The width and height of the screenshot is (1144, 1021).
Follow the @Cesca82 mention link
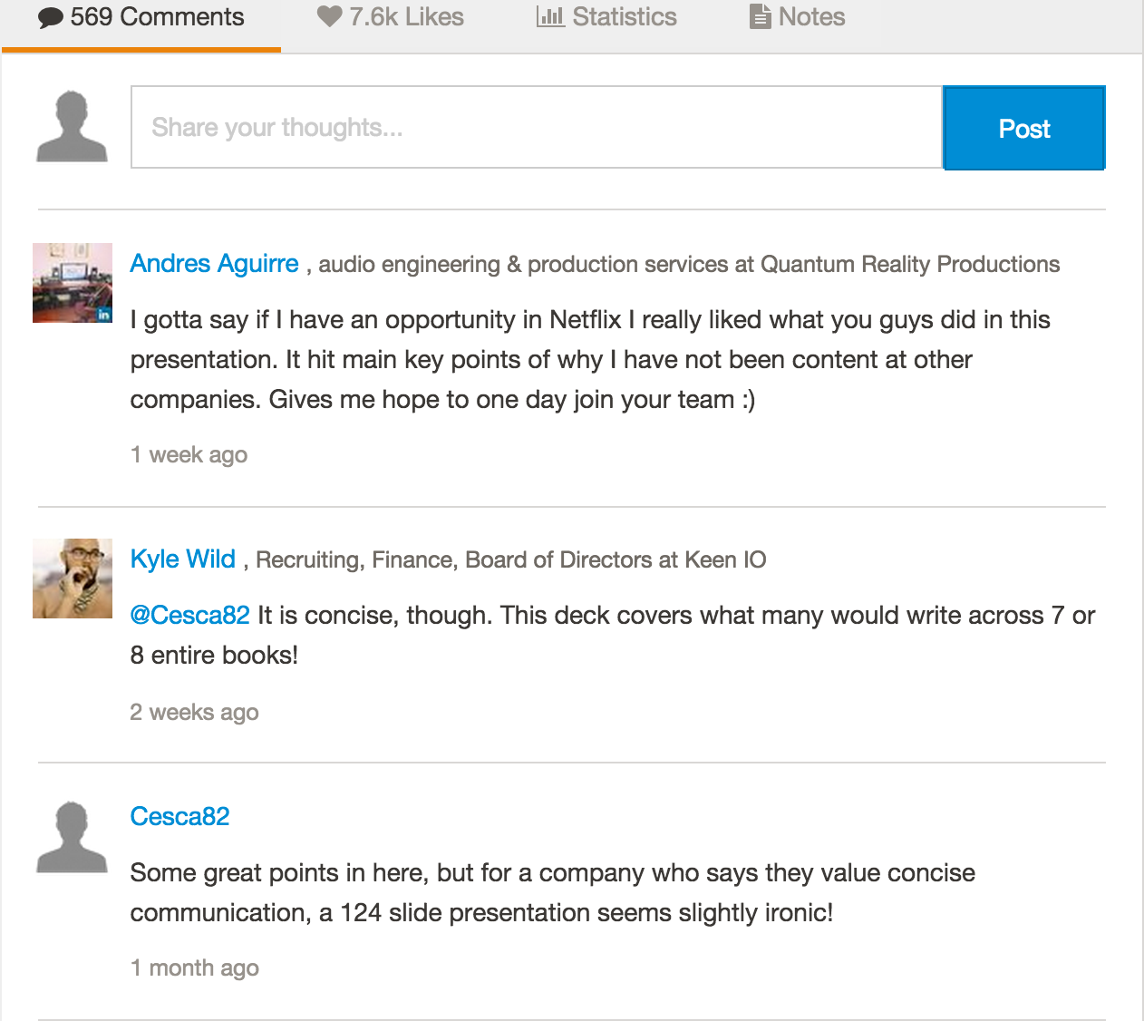[x=190, y=615]
